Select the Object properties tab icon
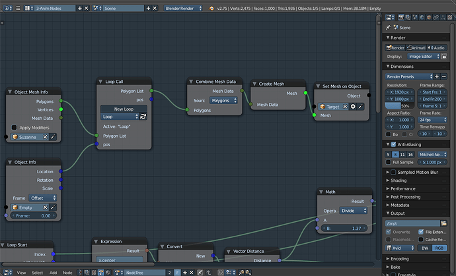 [429, 17]
